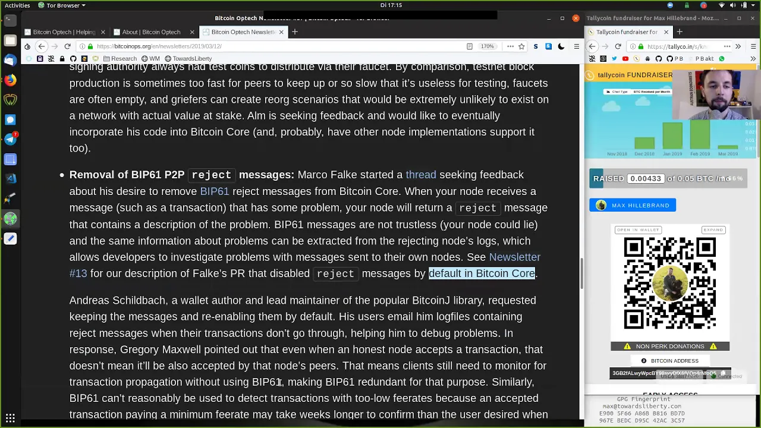Switch to the 'About | Bitcoin Optech' tab
Screen dimensions: 761x428
151,32
